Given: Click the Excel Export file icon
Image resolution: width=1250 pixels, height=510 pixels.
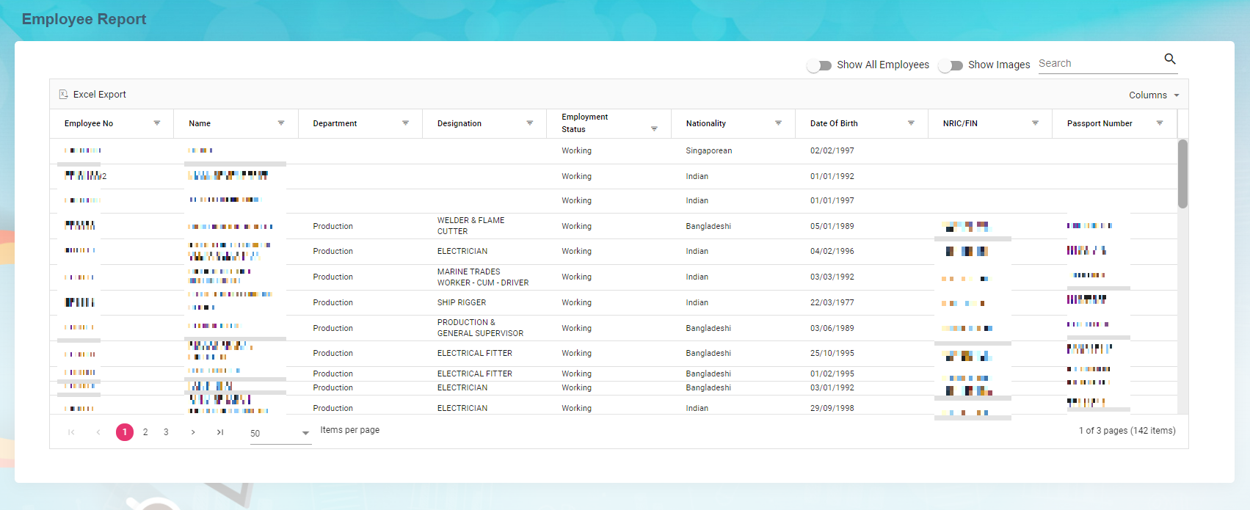Looking at the screenshot, I should tap(64, 95).
